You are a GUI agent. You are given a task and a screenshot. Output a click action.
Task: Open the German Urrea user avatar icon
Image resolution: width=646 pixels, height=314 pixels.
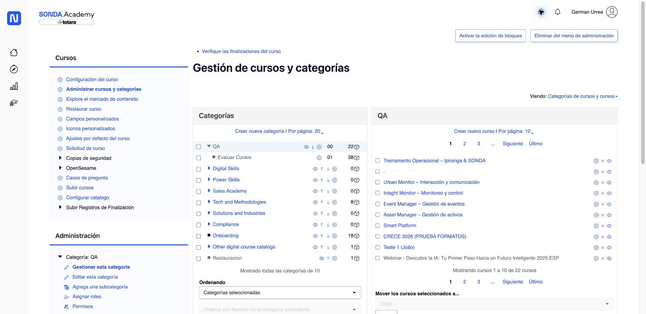point(612,12)
